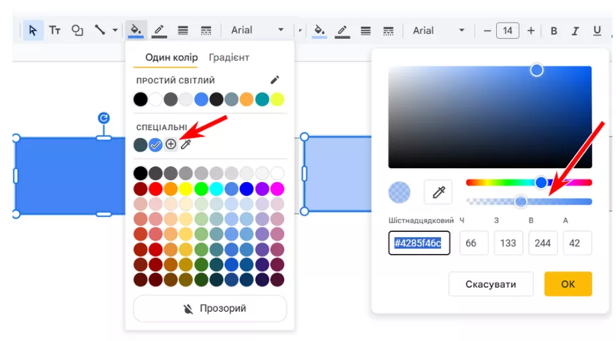The width and height of the screenshot is (616, 341).
Task: Click the left fill color bucket icon
Action: (x=135, y=31)
